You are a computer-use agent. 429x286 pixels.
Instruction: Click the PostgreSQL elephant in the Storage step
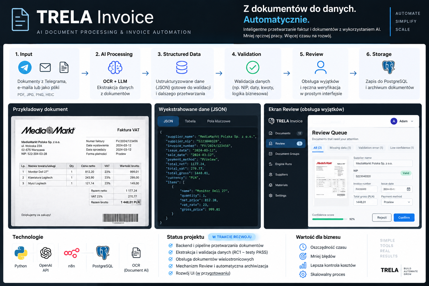click(x=389, y=67)
